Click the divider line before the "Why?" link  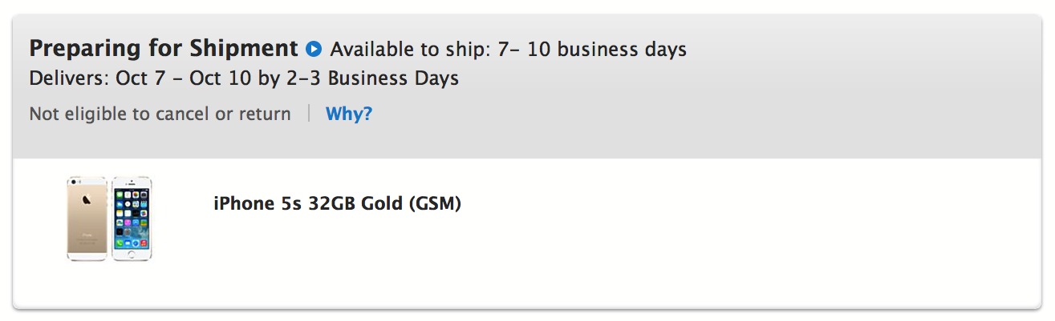(x=309, y=114)
